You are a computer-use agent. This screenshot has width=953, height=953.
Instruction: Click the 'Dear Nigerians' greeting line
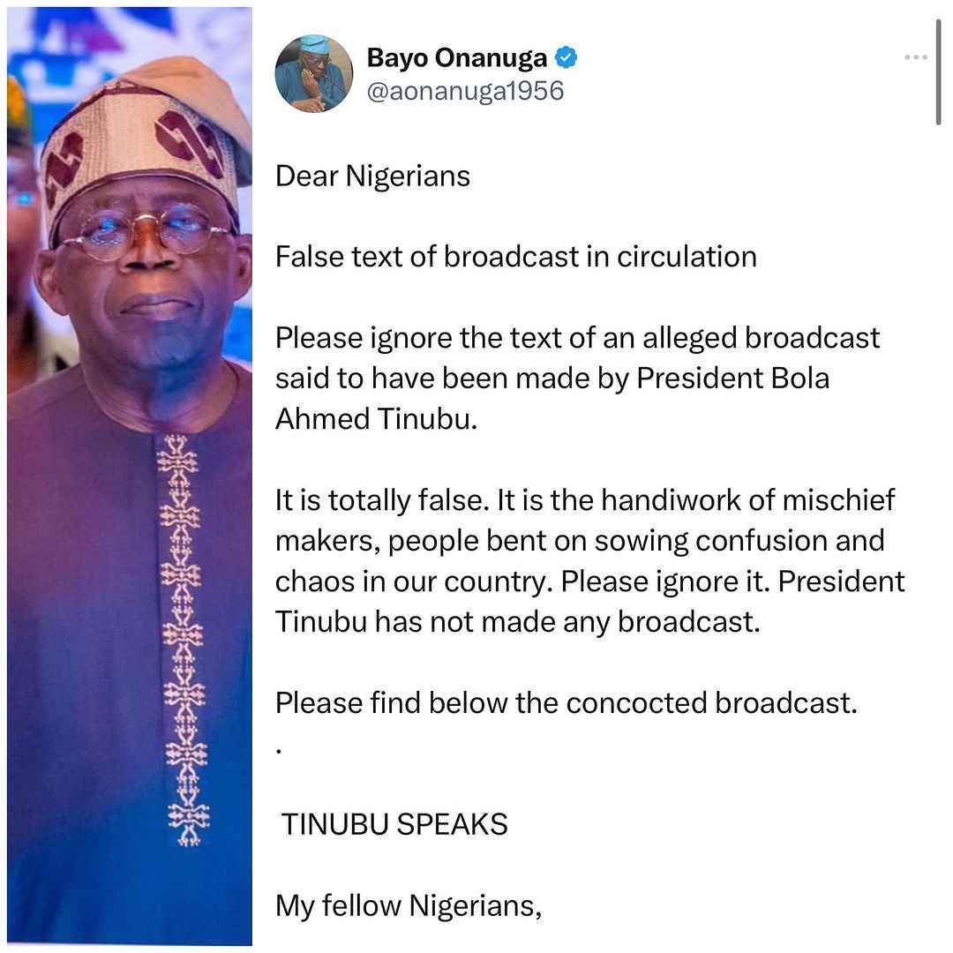tap(372, 176)
